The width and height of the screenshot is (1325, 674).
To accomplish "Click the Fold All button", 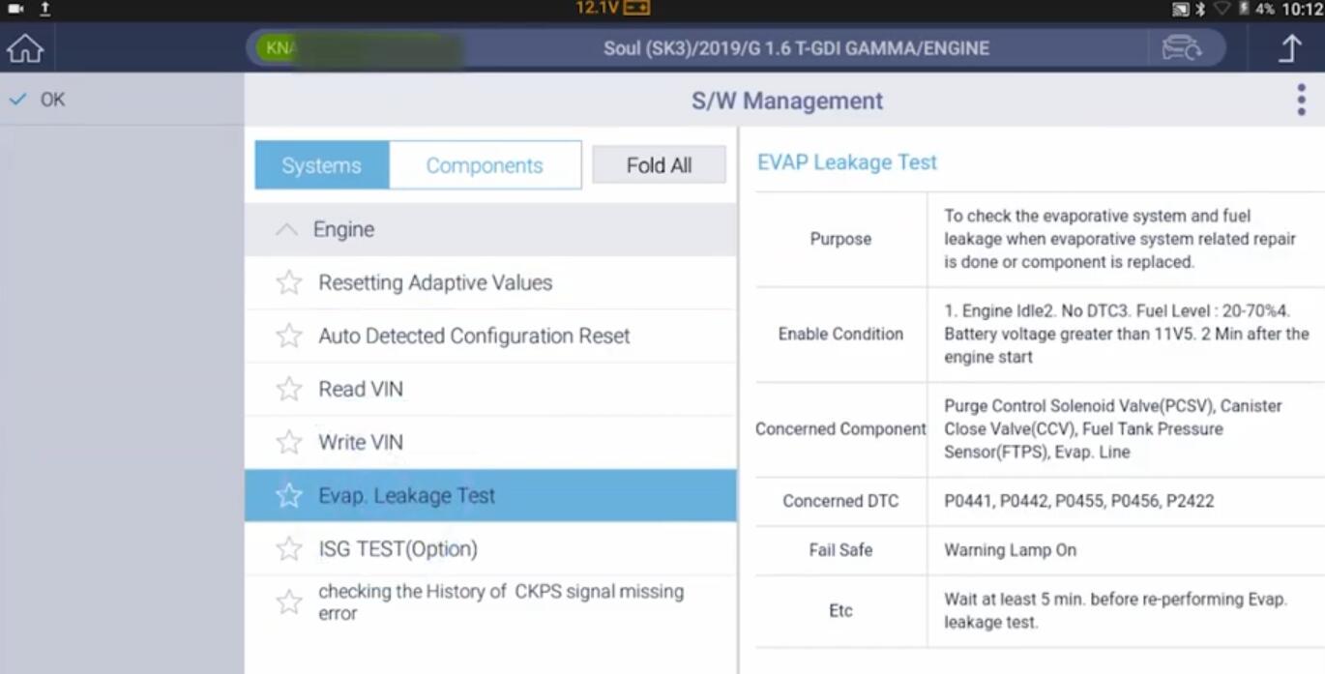I will pos(659,165).
